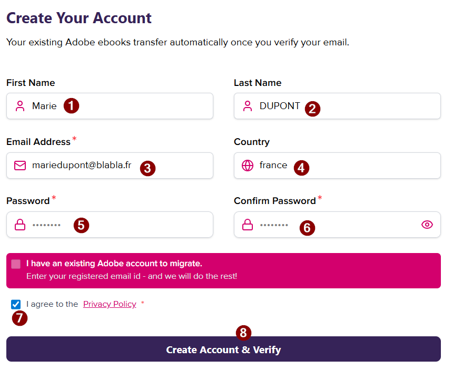The width and height of the screenshot is (453, 369).
Task: Uncheck the Privacy Policy agreement checkbox
Action: (x=16, y=304)
